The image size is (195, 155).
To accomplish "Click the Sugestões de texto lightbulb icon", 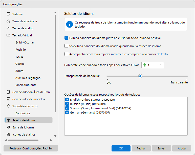I will coord(8,106).
